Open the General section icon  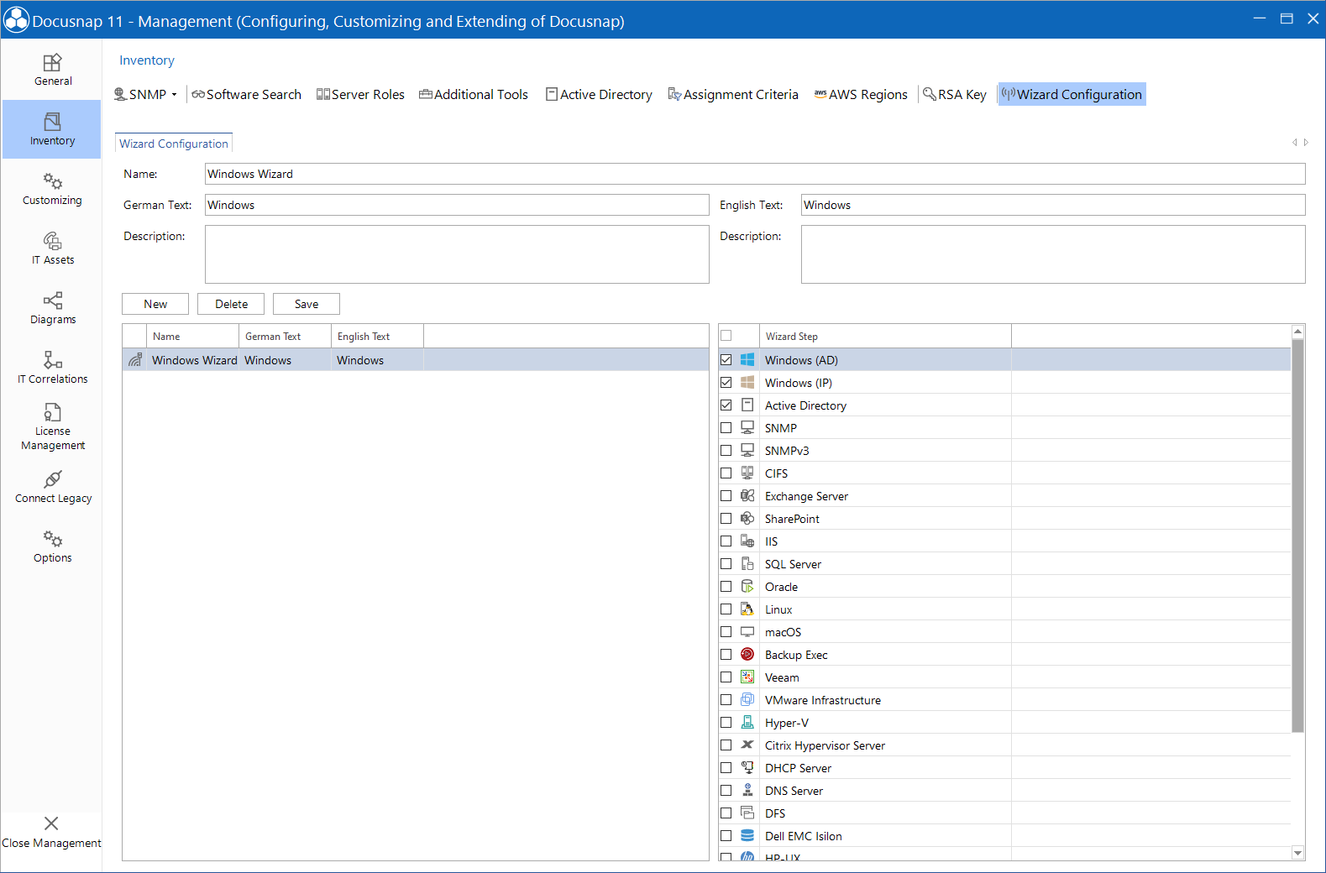52,63
